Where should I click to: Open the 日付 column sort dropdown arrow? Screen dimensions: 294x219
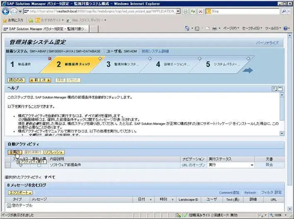point(151,200)
